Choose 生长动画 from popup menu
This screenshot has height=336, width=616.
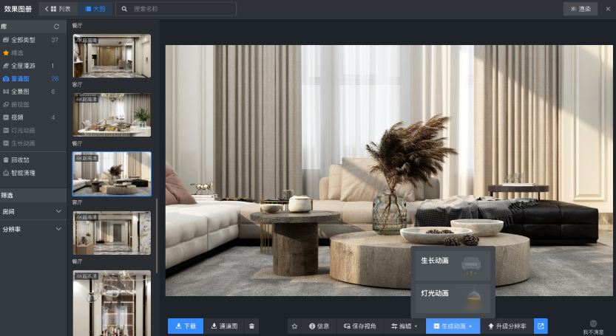453,264
